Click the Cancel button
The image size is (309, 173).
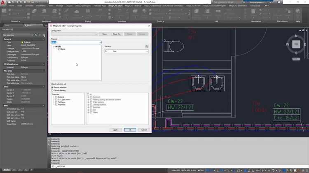(144, 130)
